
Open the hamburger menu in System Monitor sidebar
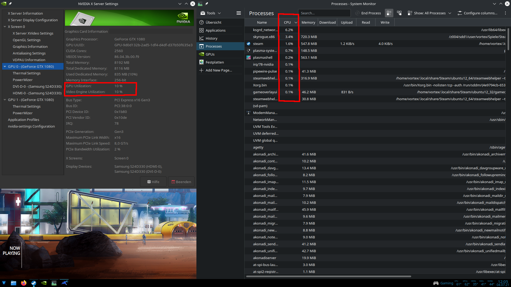point(239,13)
